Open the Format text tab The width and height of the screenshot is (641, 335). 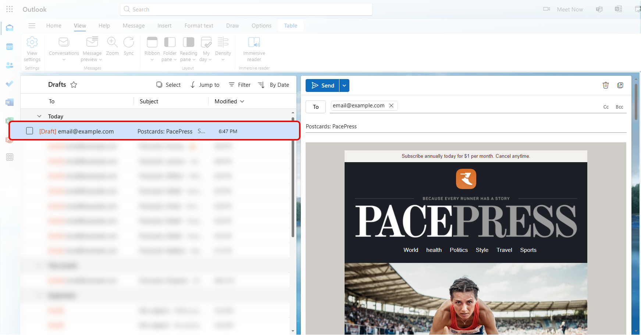click(199, 26)
